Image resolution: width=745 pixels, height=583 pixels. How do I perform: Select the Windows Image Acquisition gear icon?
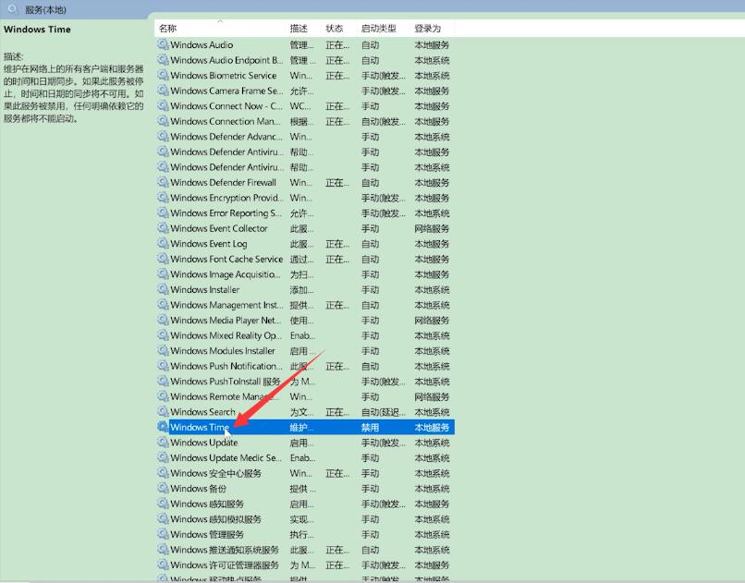pyautogui.click(x=163, y=273)
